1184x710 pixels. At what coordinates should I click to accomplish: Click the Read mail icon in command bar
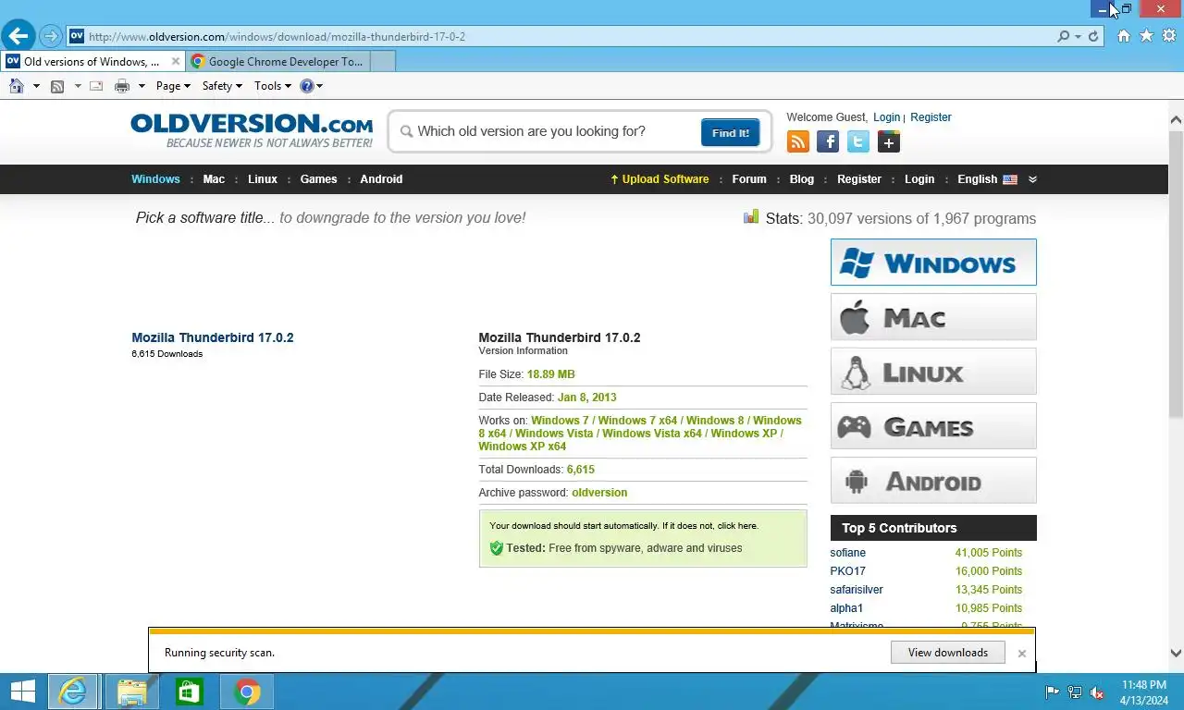[95, 86]
